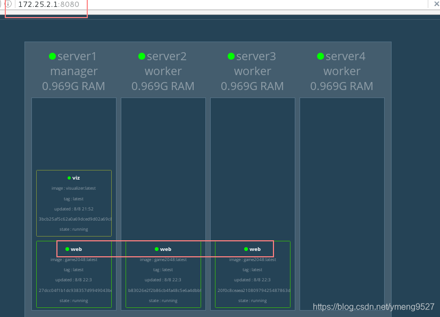Click the site info icon in address bar

click(x=9, y=4)
